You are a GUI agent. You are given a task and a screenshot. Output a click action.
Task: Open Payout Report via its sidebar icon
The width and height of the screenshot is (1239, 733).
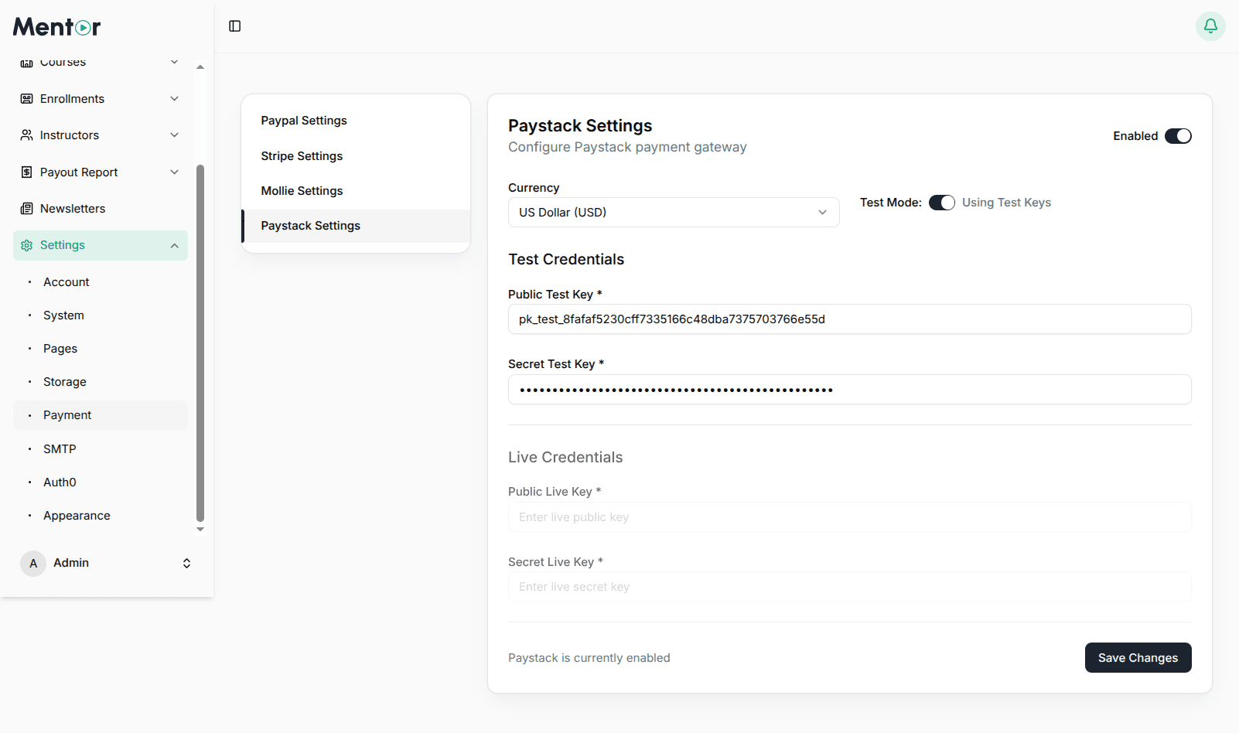pyautogui.click(x=26, y=172)
